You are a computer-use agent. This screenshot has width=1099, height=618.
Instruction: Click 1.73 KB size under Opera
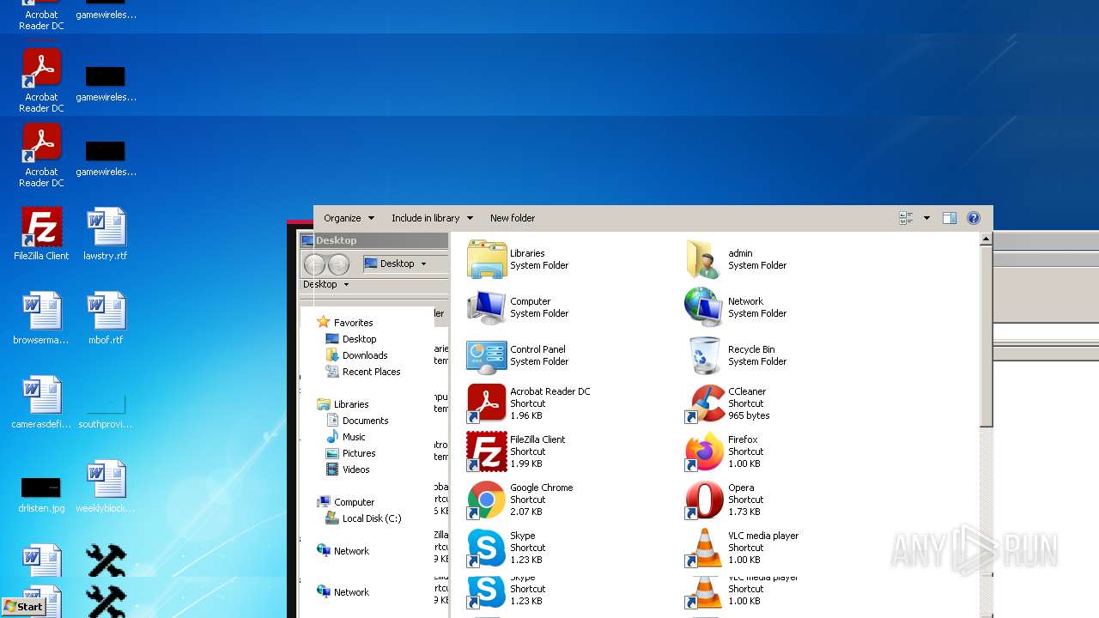click(744, 512)
